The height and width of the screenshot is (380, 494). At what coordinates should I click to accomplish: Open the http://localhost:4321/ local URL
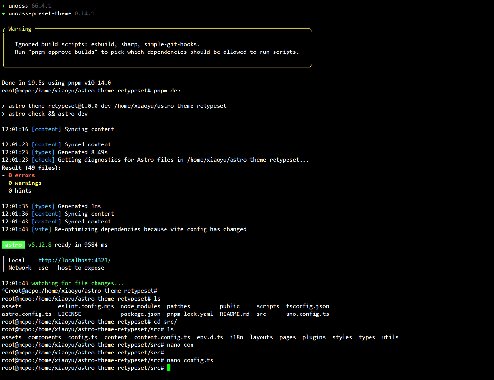[74, 260]
